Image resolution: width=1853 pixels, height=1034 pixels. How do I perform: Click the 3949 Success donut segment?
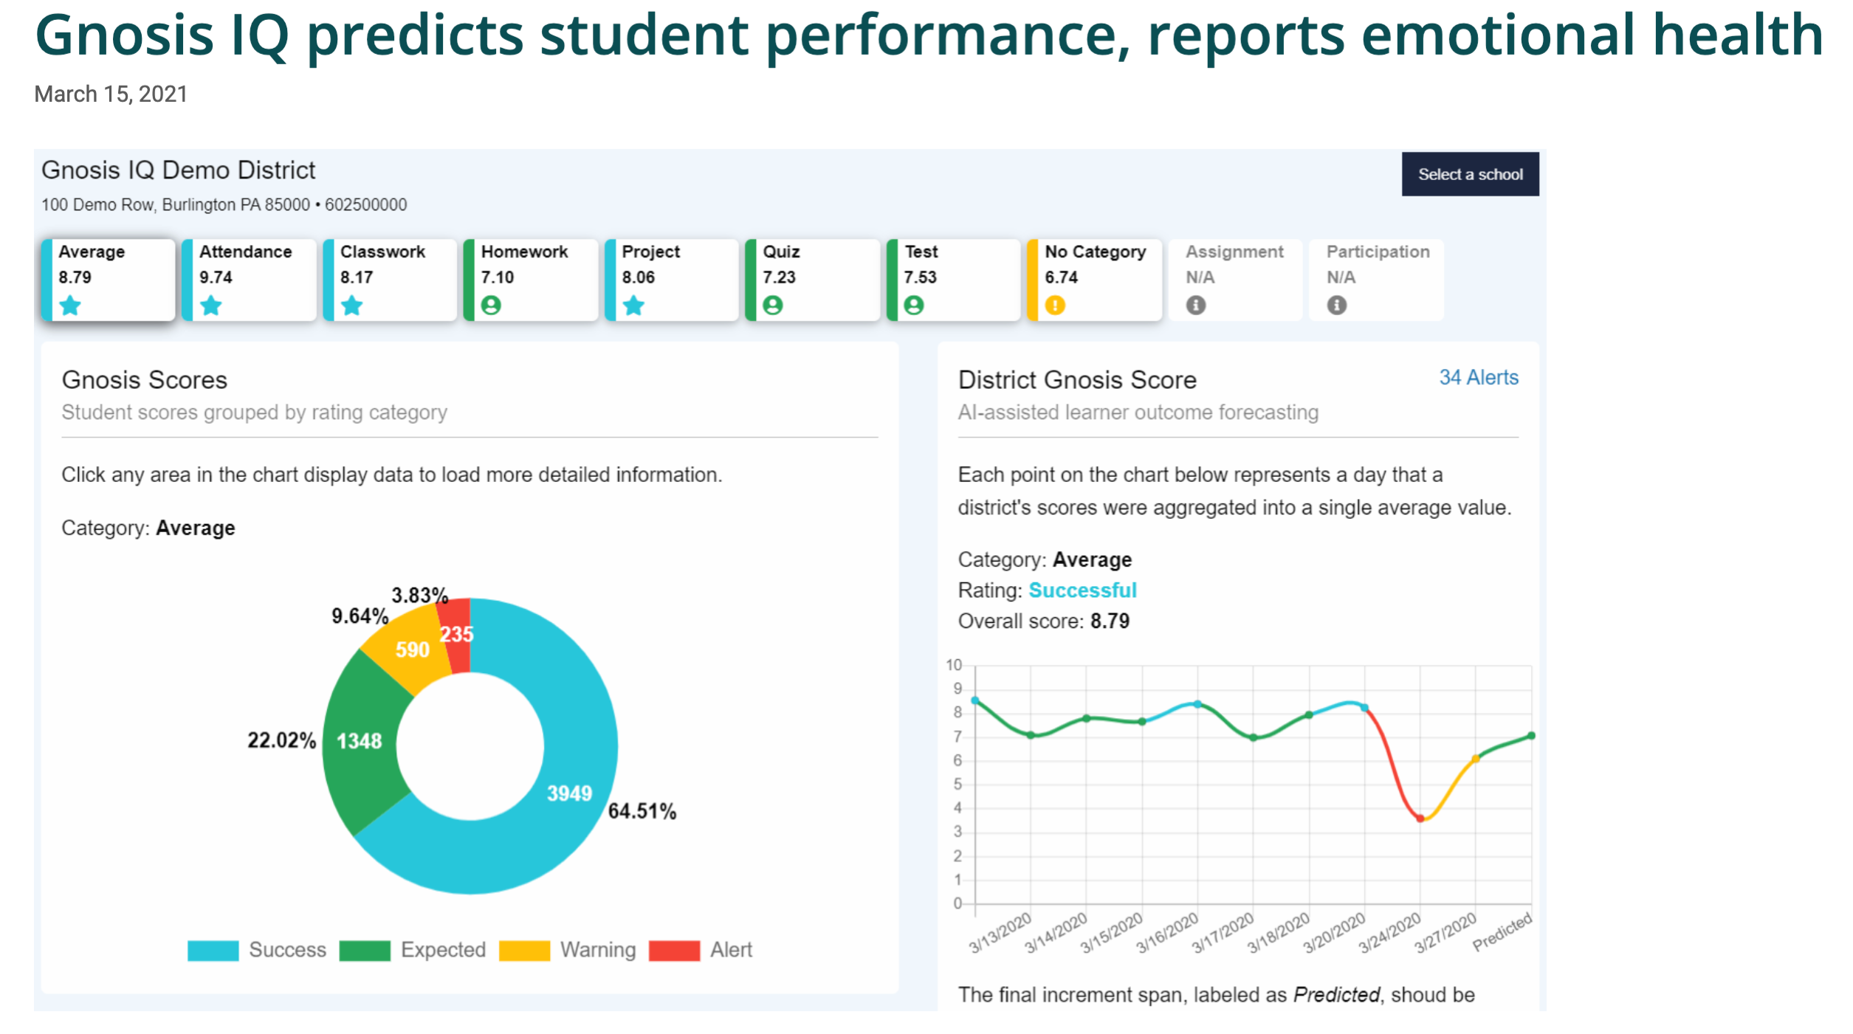click(569, 793)
